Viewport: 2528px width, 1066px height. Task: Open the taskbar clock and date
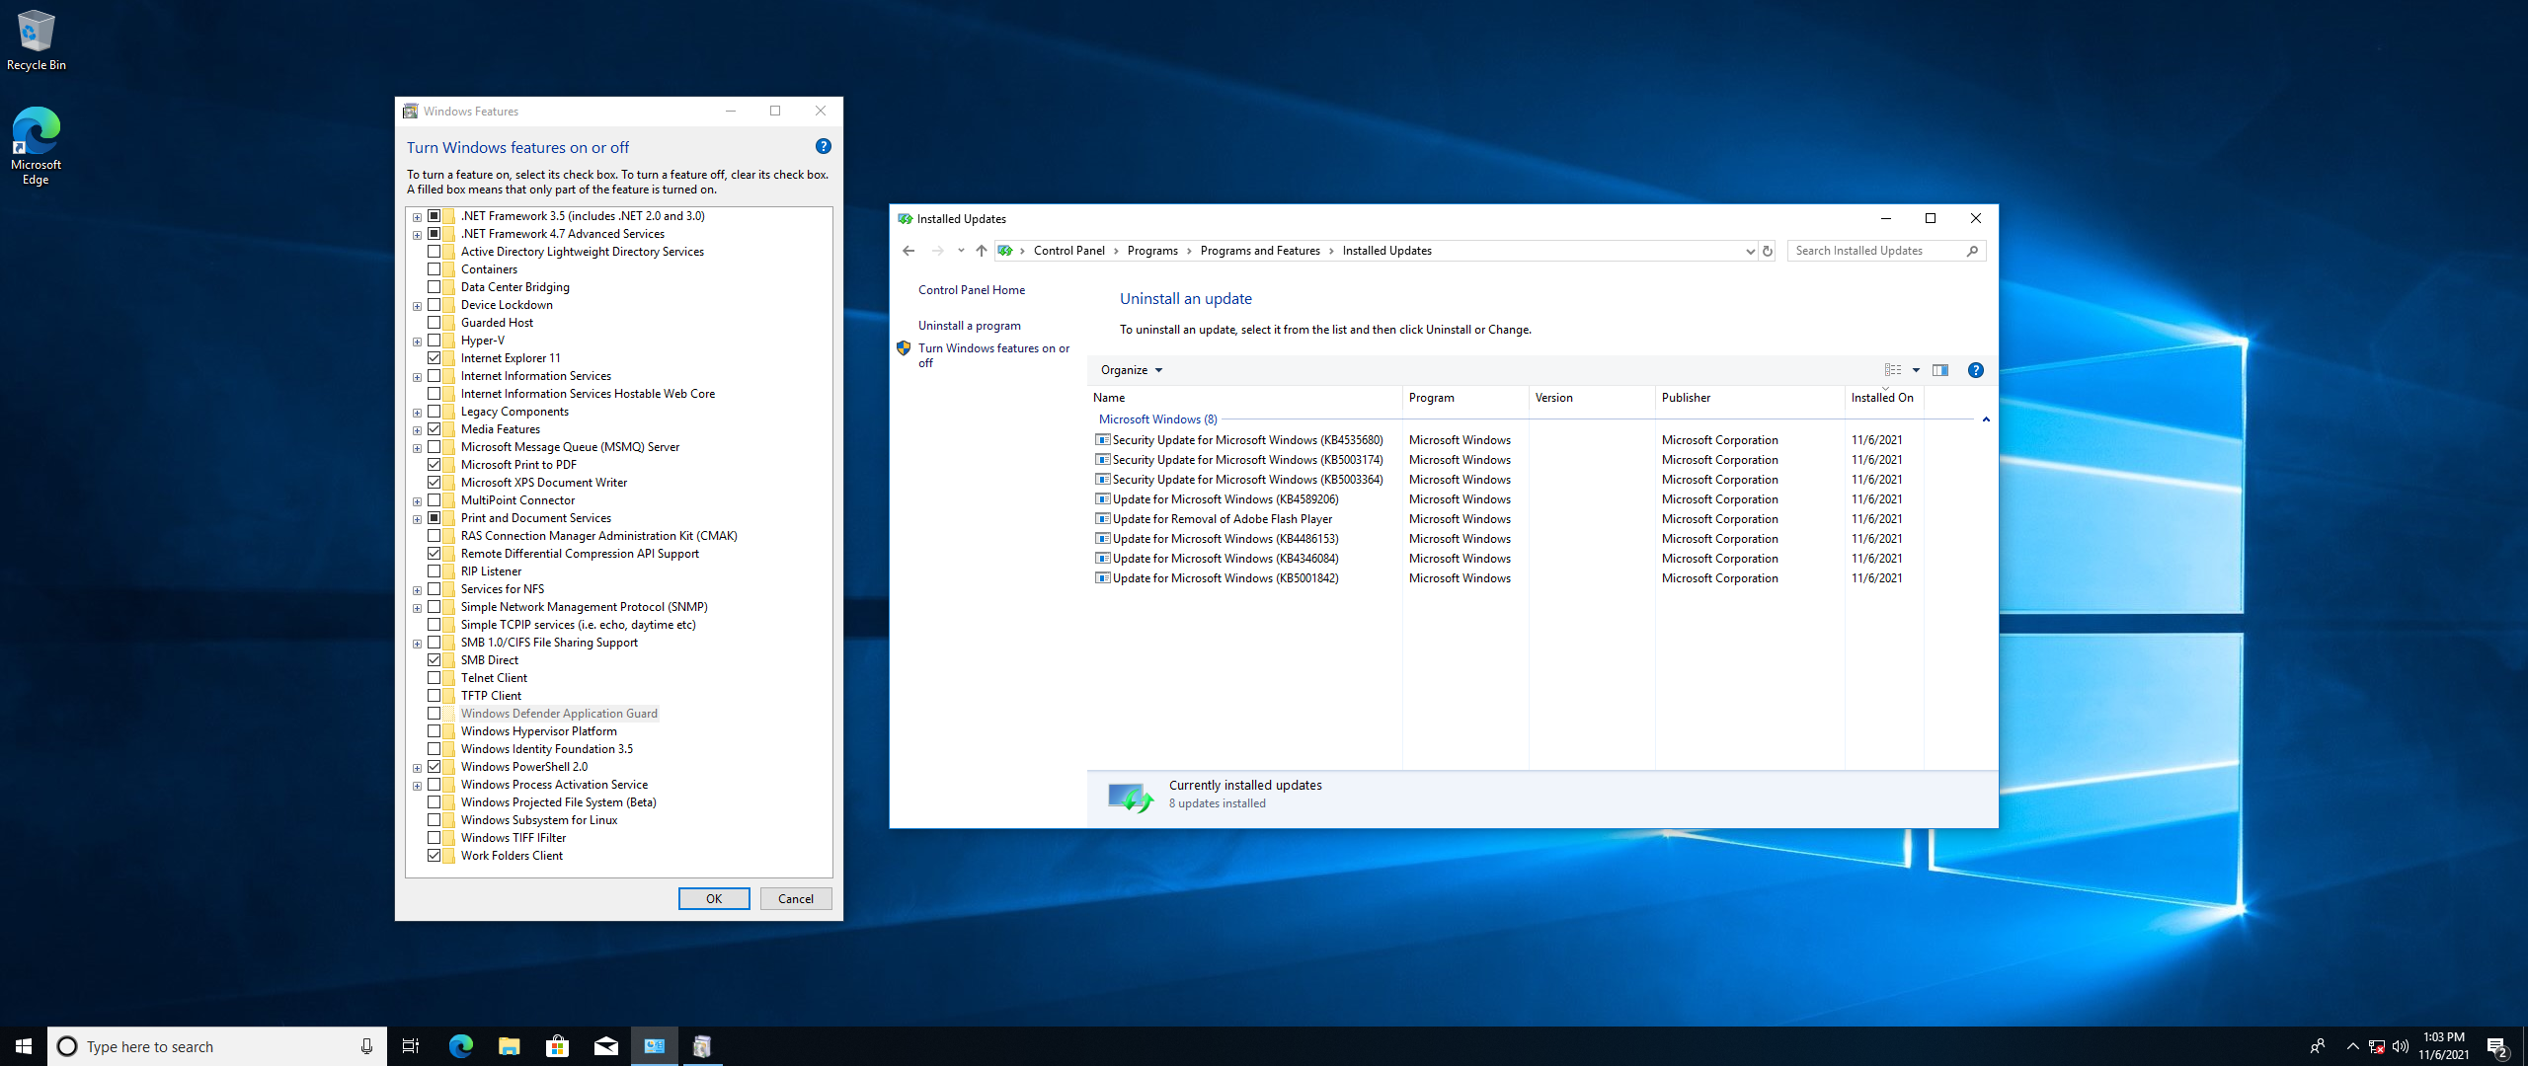2443,1046
